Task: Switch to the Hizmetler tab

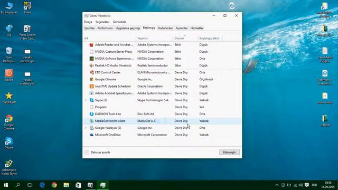Action: tap(197, 28)
